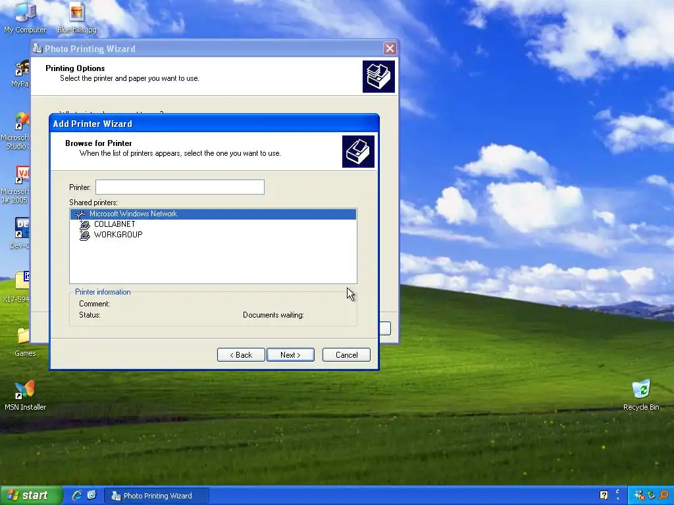This screenshot has height=505, width=674.
Task: Click the Add Printer Wizard printer graphic
Action: 358,152
